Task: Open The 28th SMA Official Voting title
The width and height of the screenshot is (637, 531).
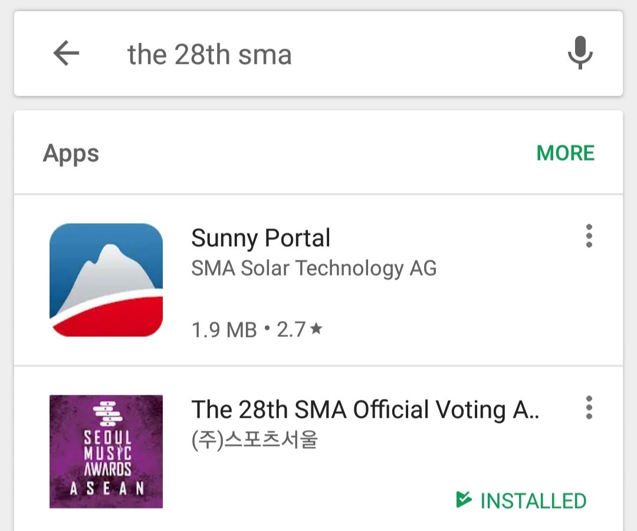Action: [x=365, y=409]
